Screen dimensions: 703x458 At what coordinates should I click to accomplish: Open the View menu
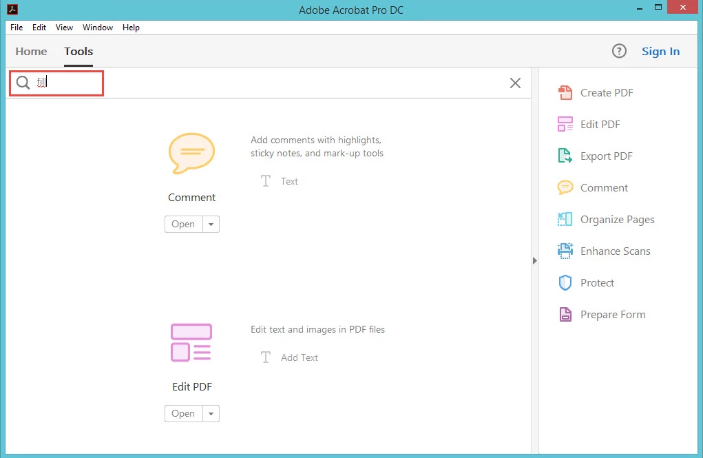click(64, 28)
